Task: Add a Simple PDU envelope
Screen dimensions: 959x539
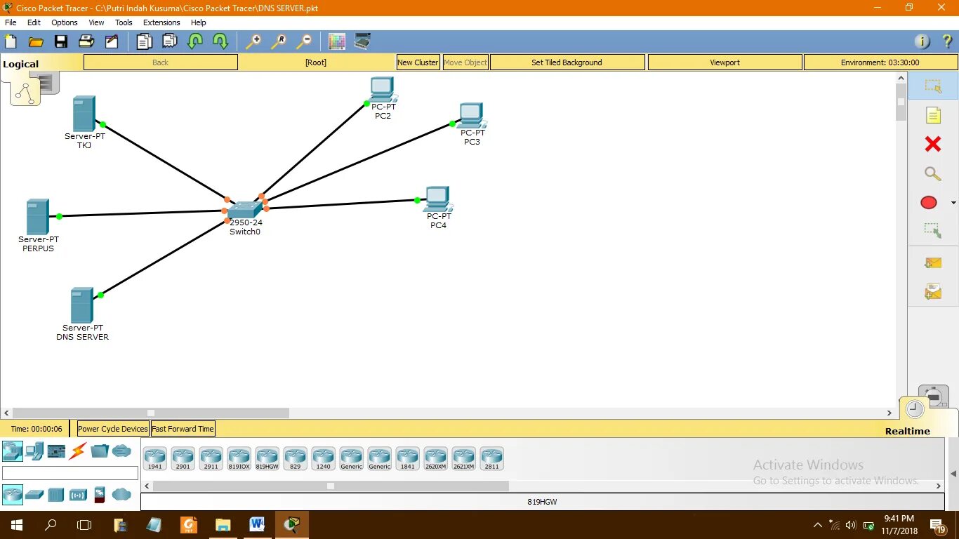Action: 933,263
